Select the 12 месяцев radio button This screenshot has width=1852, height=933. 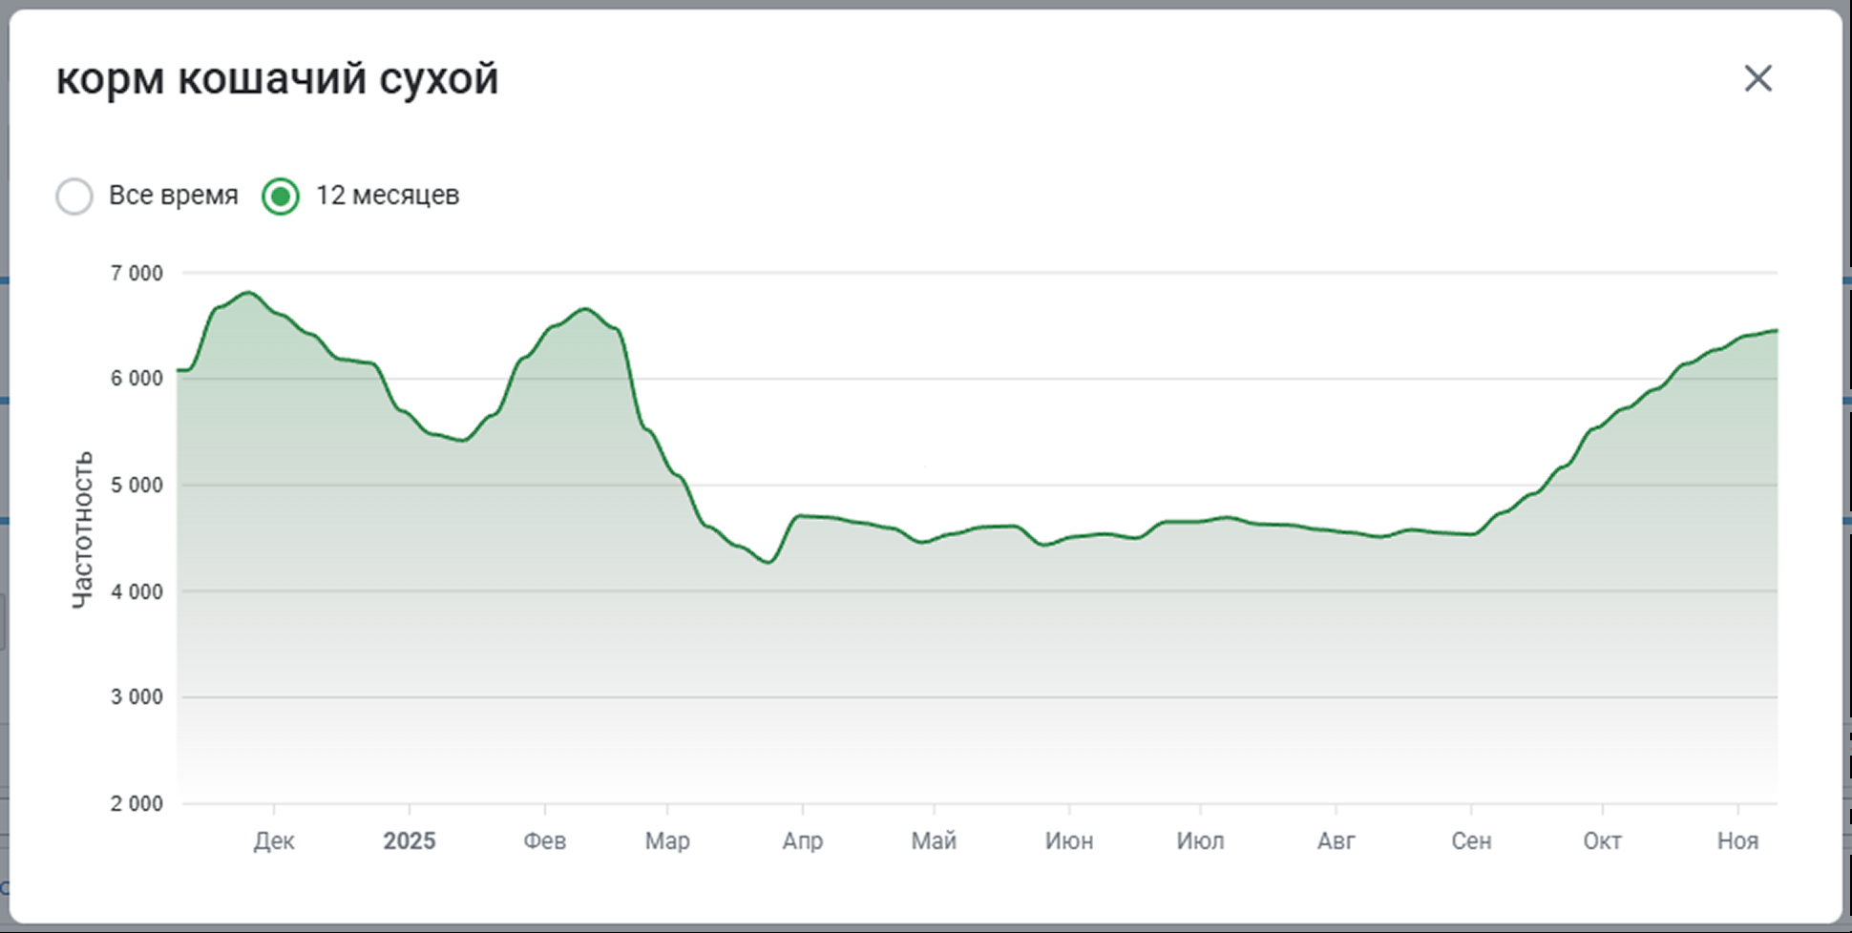tap(281, 197)
